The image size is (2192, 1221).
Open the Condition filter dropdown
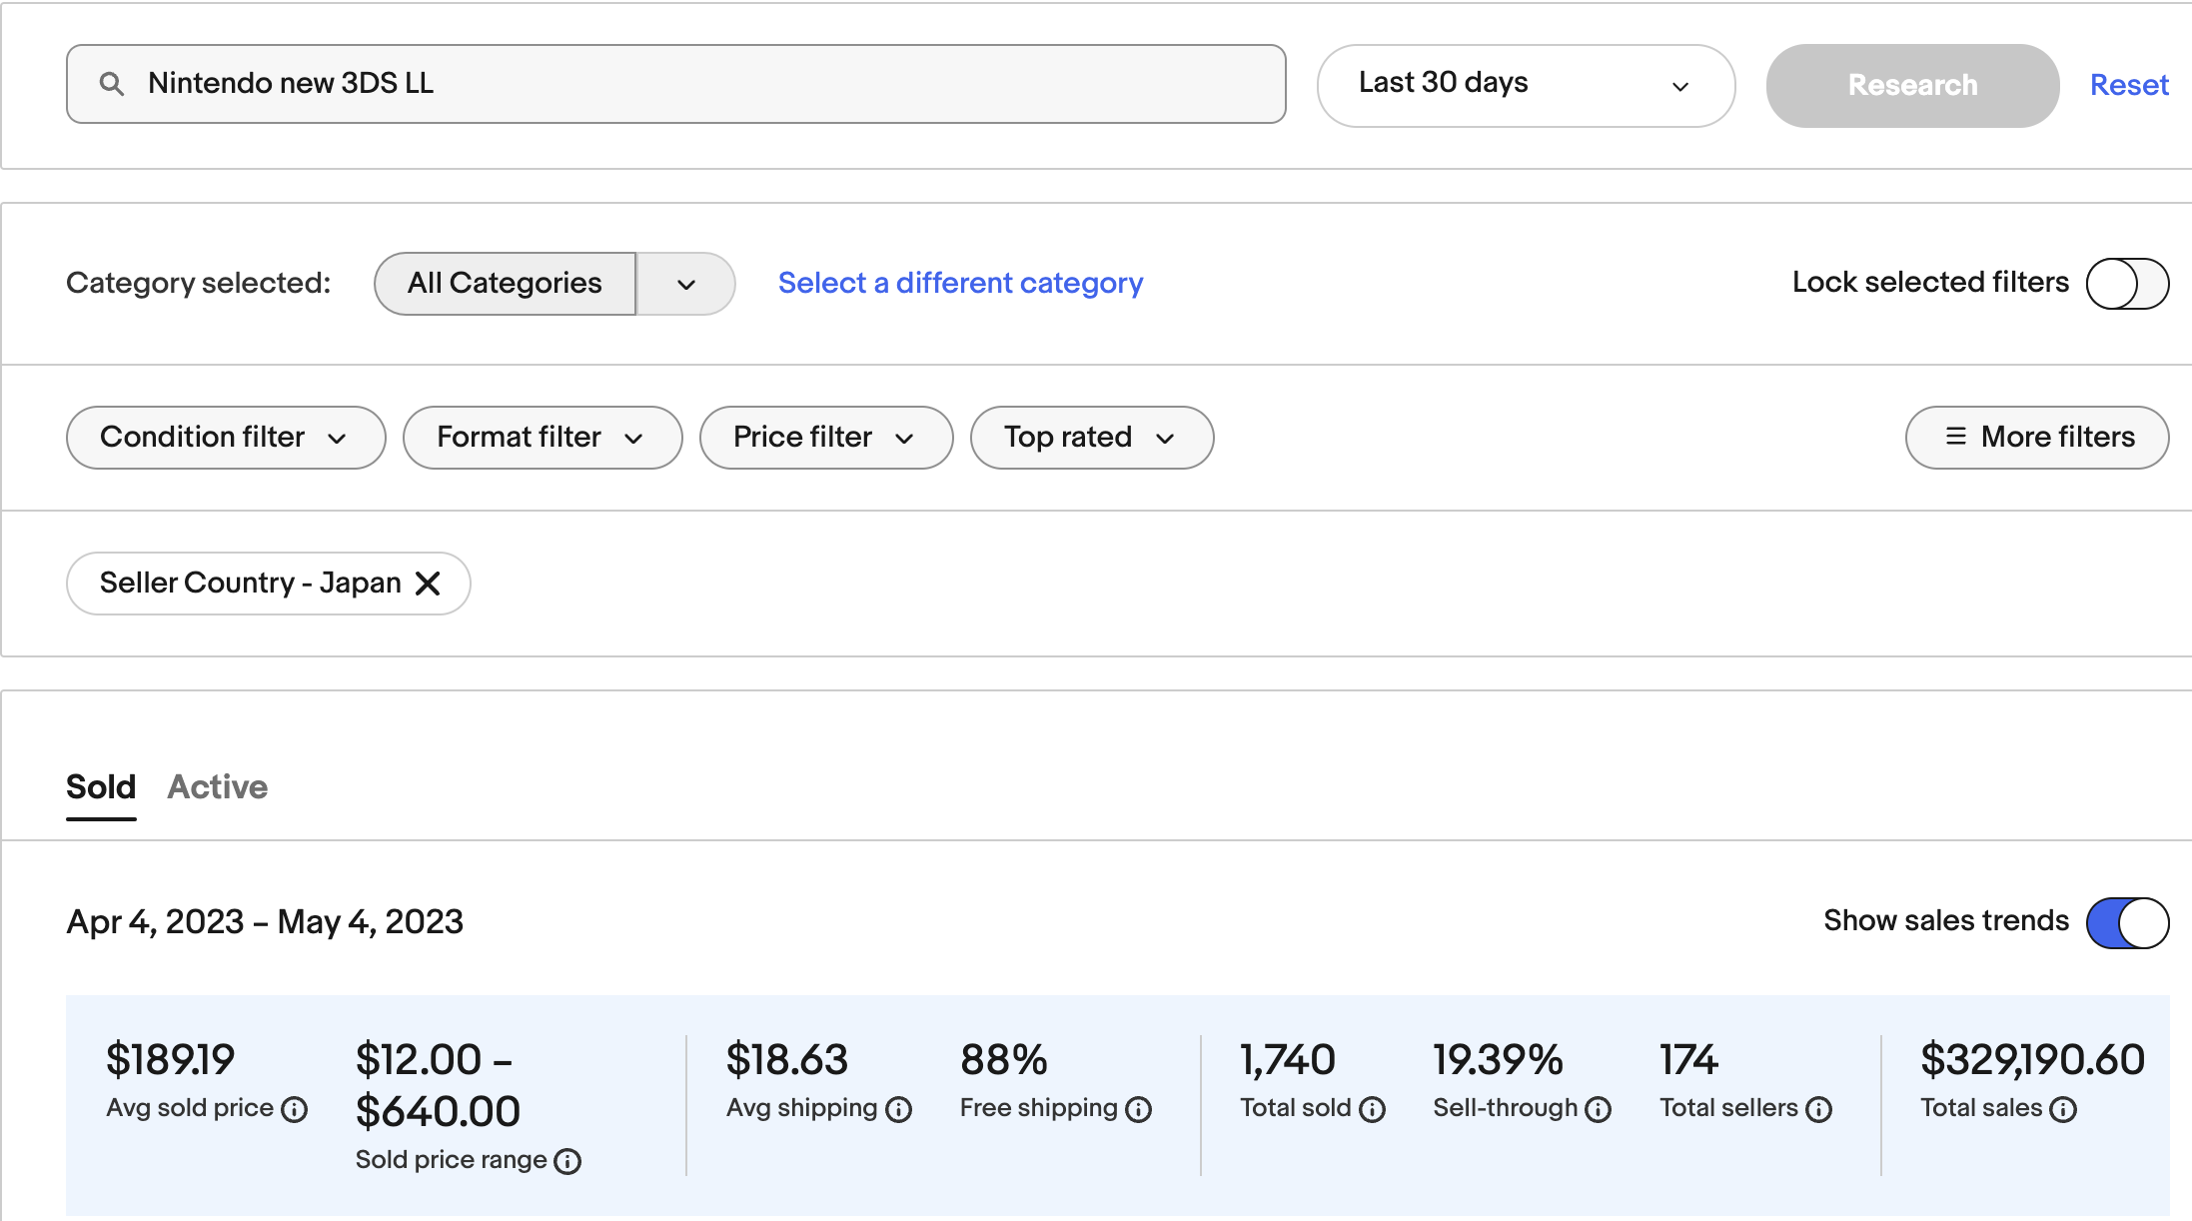click(226, 438)
